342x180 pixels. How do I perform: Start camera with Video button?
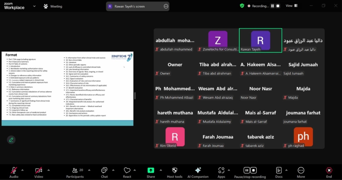39,172
